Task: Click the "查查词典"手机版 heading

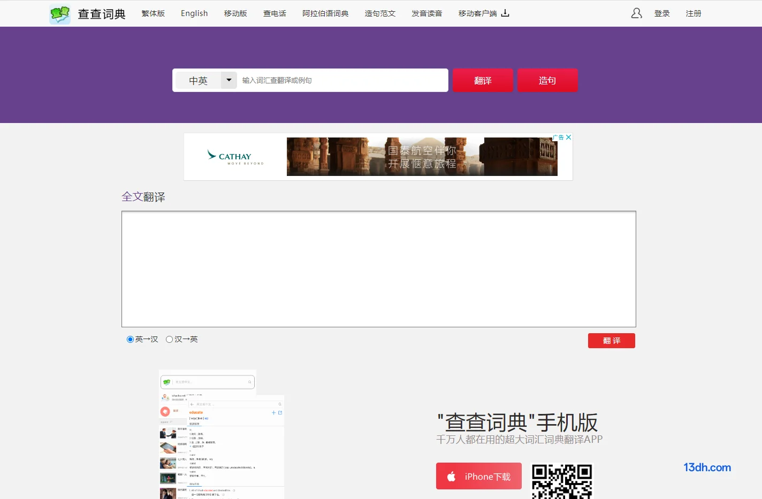Action: click(x=517, y=422)
